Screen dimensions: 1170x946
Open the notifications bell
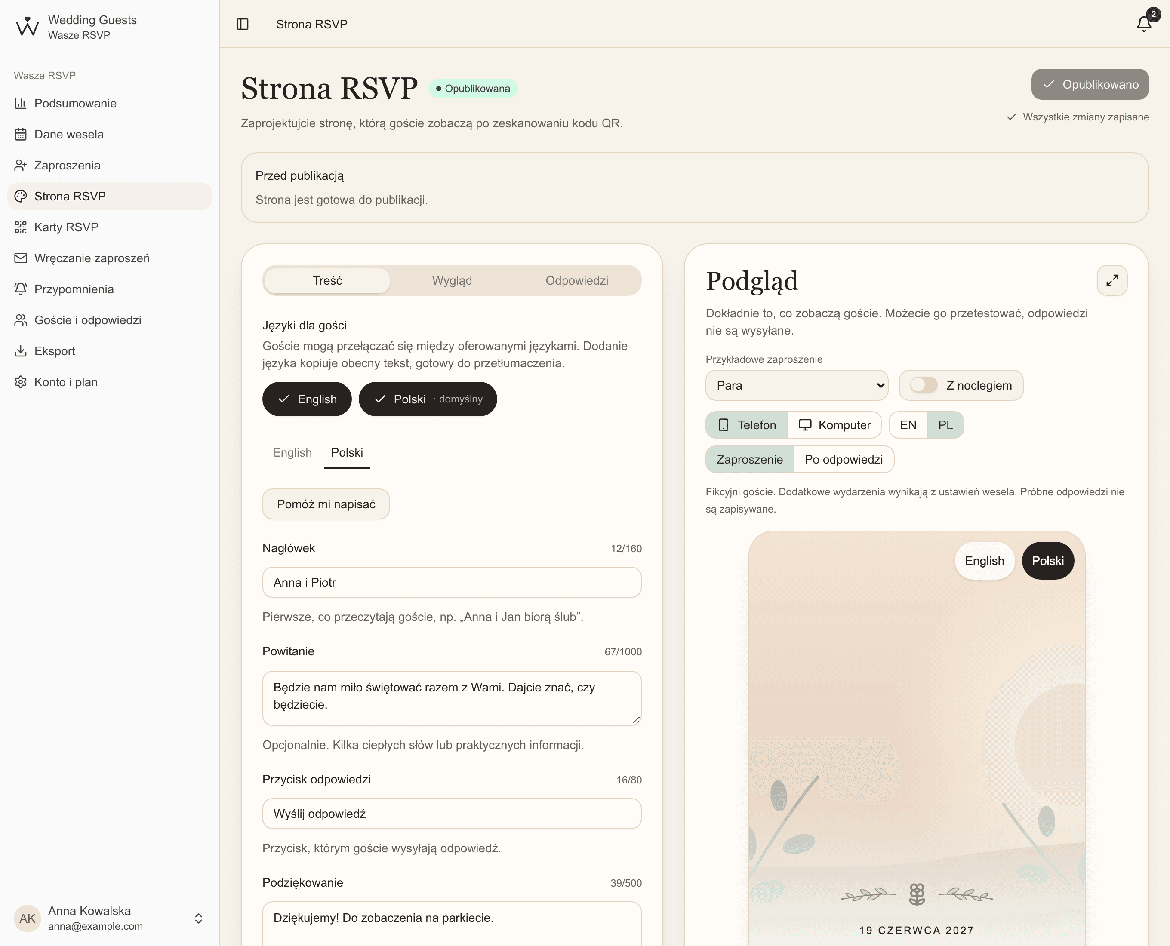point(1144,24)
